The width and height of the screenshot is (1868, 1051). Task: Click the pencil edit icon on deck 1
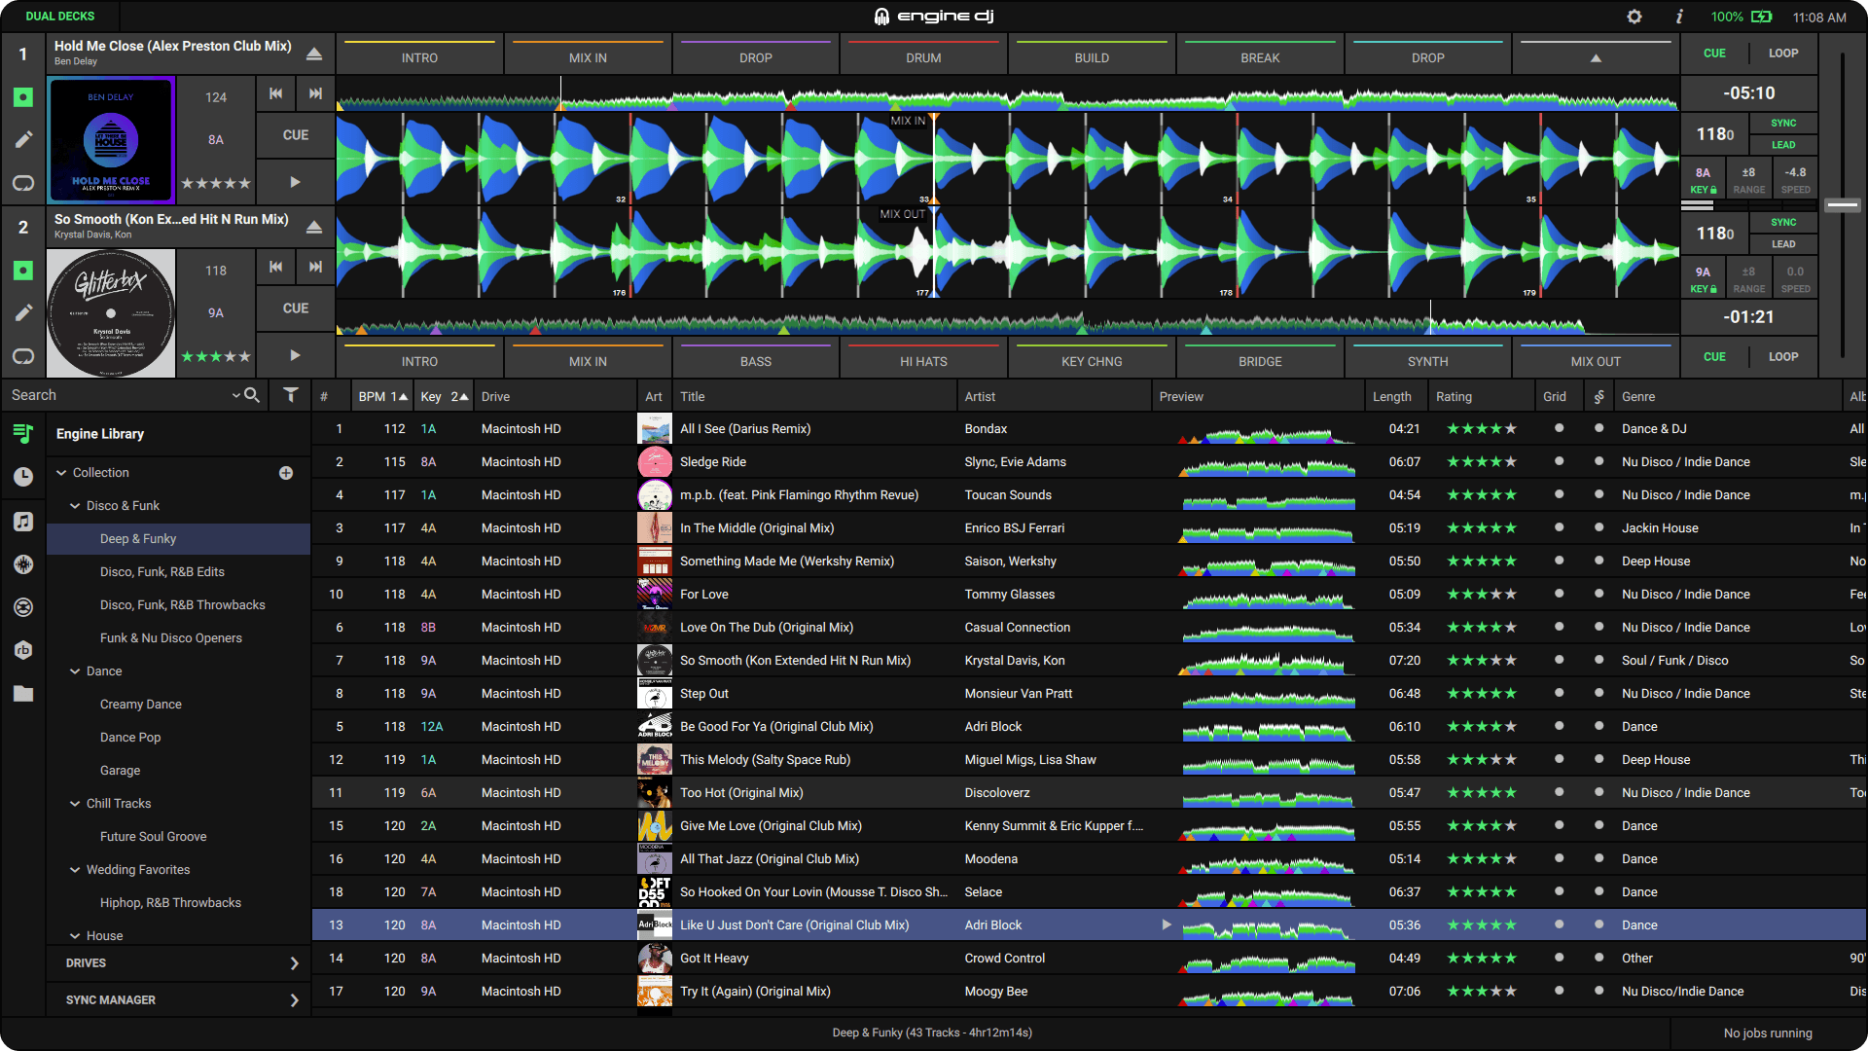click(x=23, y=139)
